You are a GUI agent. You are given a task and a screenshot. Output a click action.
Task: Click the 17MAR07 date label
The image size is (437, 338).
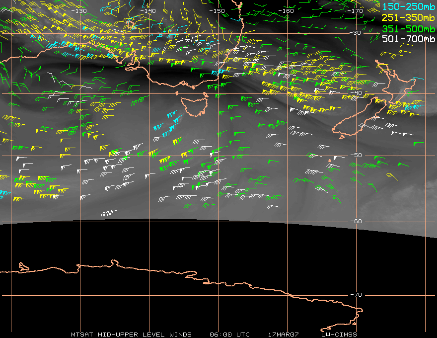(x=283, y=335)
